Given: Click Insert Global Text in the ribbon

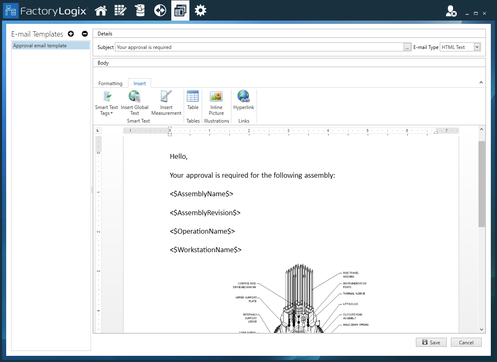Looking at the screenshot, I should point(134,103).
